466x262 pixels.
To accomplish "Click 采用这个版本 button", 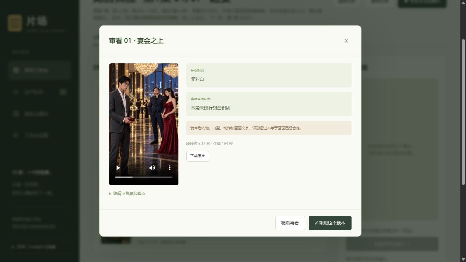I will tap(330, 223).
